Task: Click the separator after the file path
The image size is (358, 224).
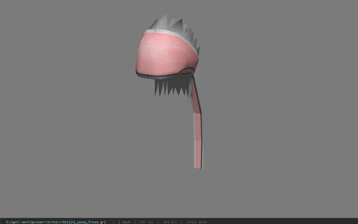Action: 113,222
